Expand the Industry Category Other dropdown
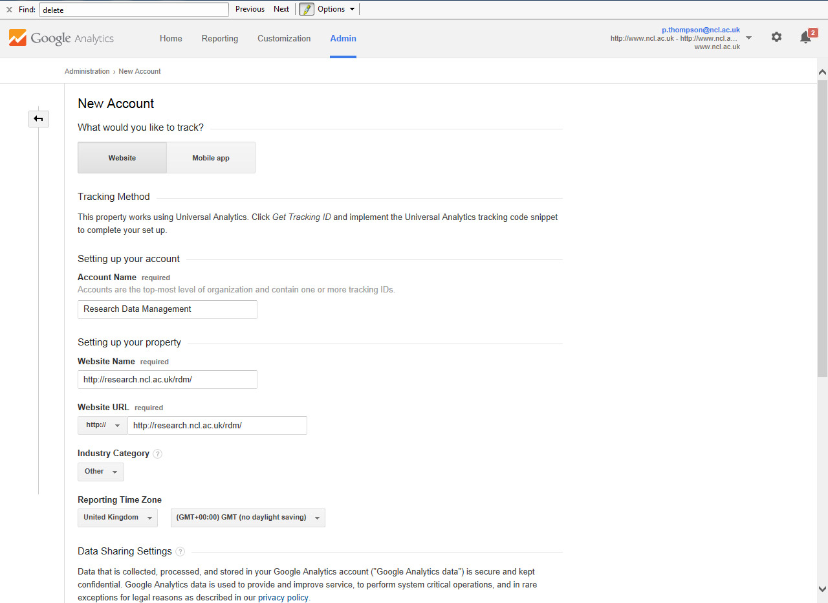The image size is (828, 603). tap(100, 472)
